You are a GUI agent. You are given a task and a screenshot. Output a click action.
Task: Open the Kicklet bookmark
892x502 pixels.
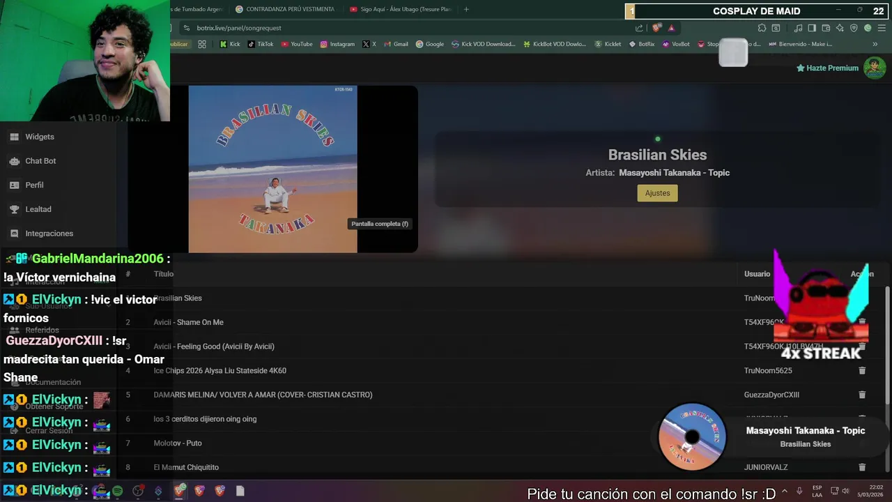pyautogui.click(x=608, y=44)
